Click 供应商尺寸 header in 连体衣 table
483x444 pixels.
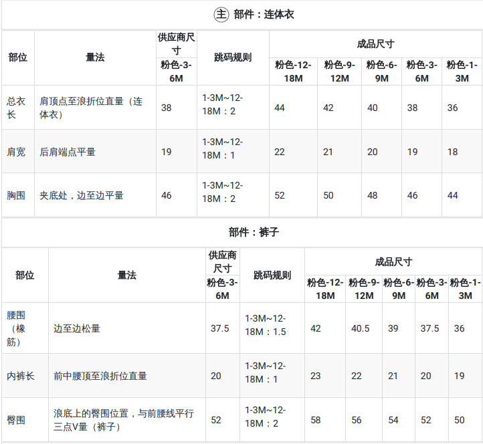177,44
